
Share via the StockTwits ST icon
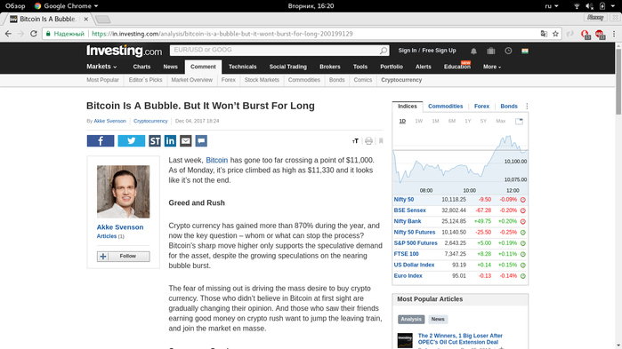[x=155, y=141]
